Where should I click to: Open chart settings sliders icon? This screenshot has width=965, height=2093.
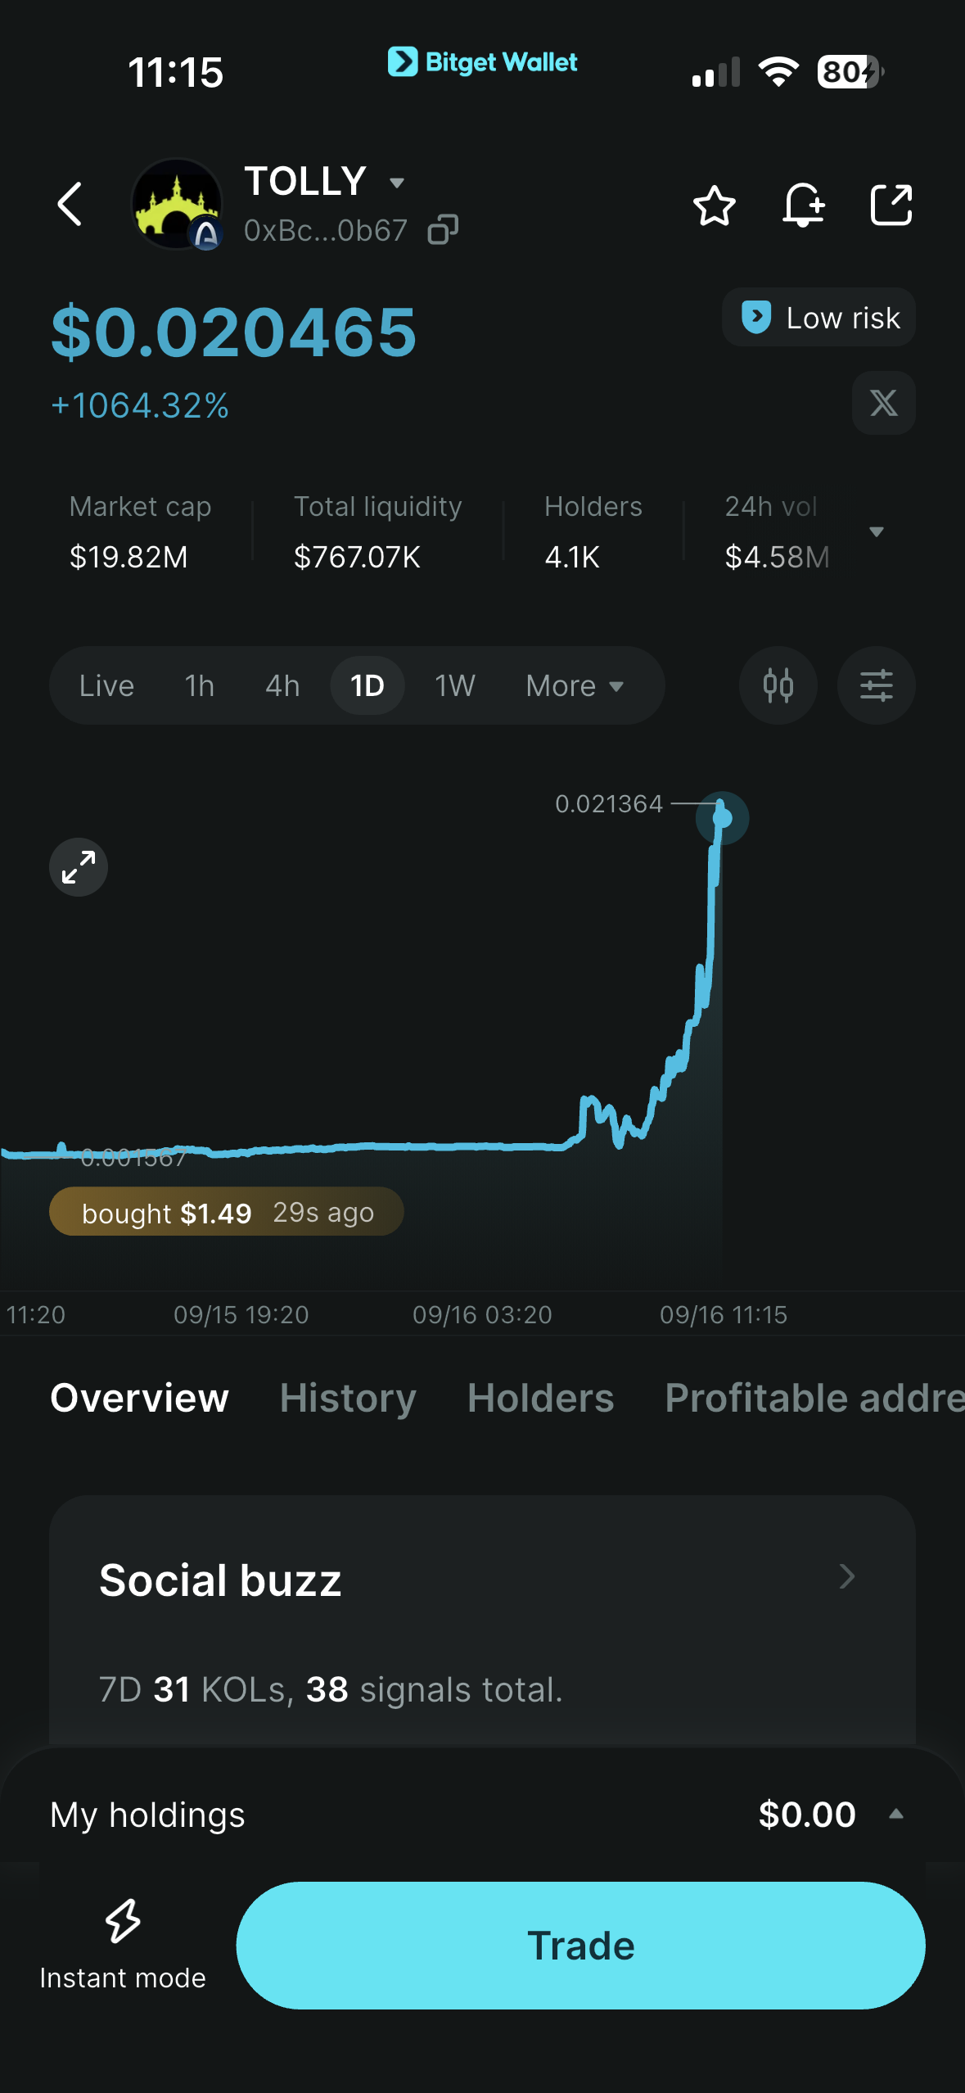click(876, 685)
